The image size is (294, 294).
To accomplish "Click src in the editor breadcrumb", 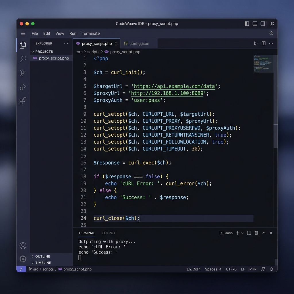I will click(x=80, y=52).
